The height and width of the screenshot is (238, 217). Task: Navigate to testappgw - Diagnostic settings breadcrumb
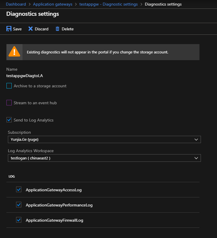coord(108,4)
